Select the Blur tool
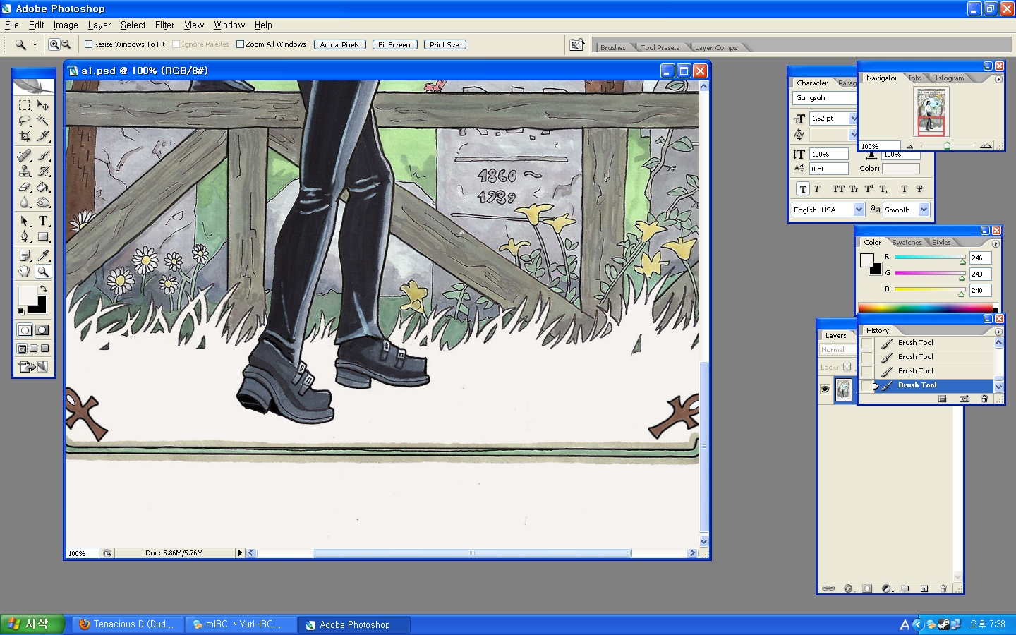The width and height of the screenshot is (1016, 635). coord(25,202)
